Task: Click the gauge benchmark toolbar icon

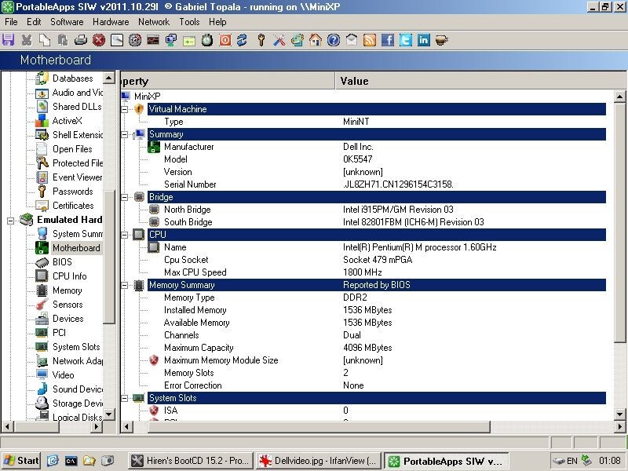Action: 135,40
